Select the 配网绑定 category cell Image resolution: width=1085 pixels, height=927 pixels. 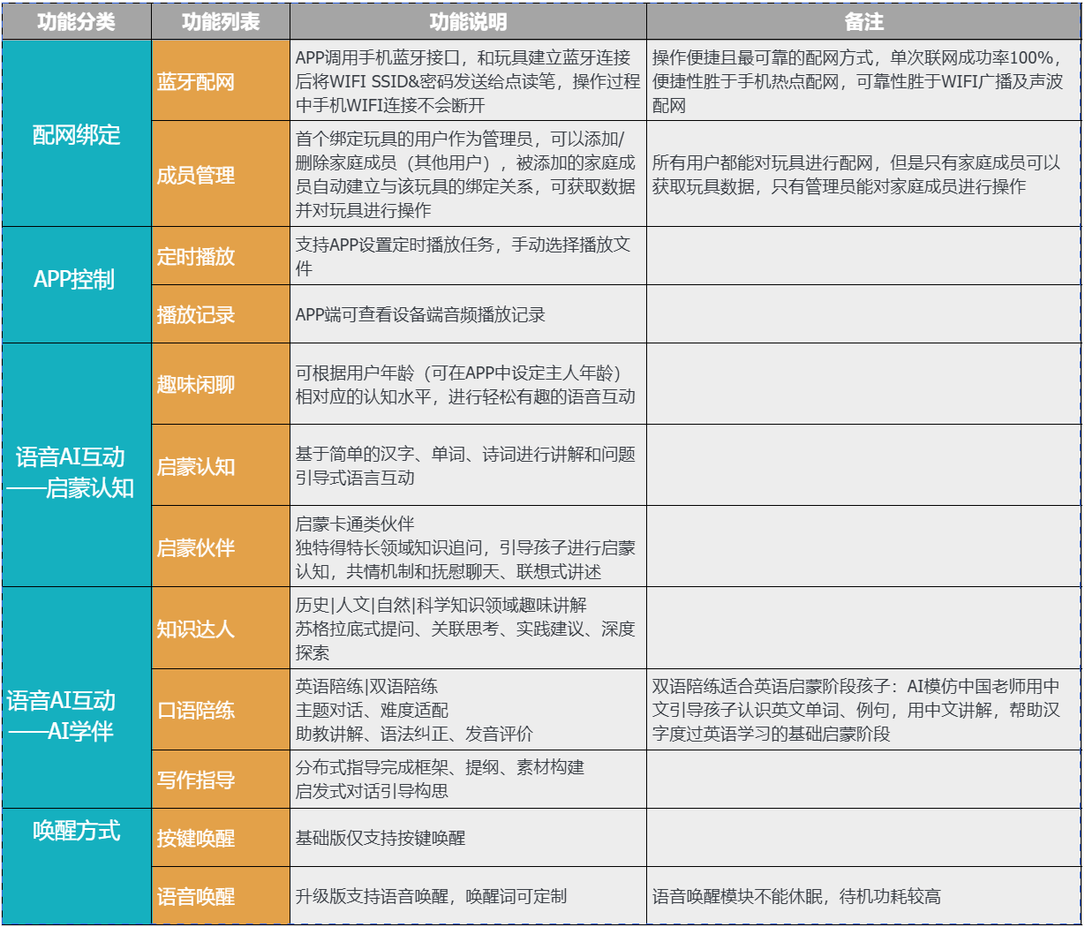click(77, 133)
